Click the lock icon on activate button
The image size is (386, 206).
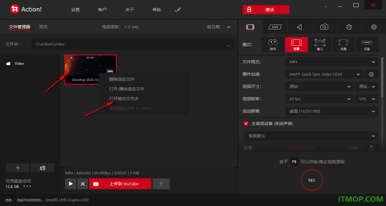tap(249, 10)
